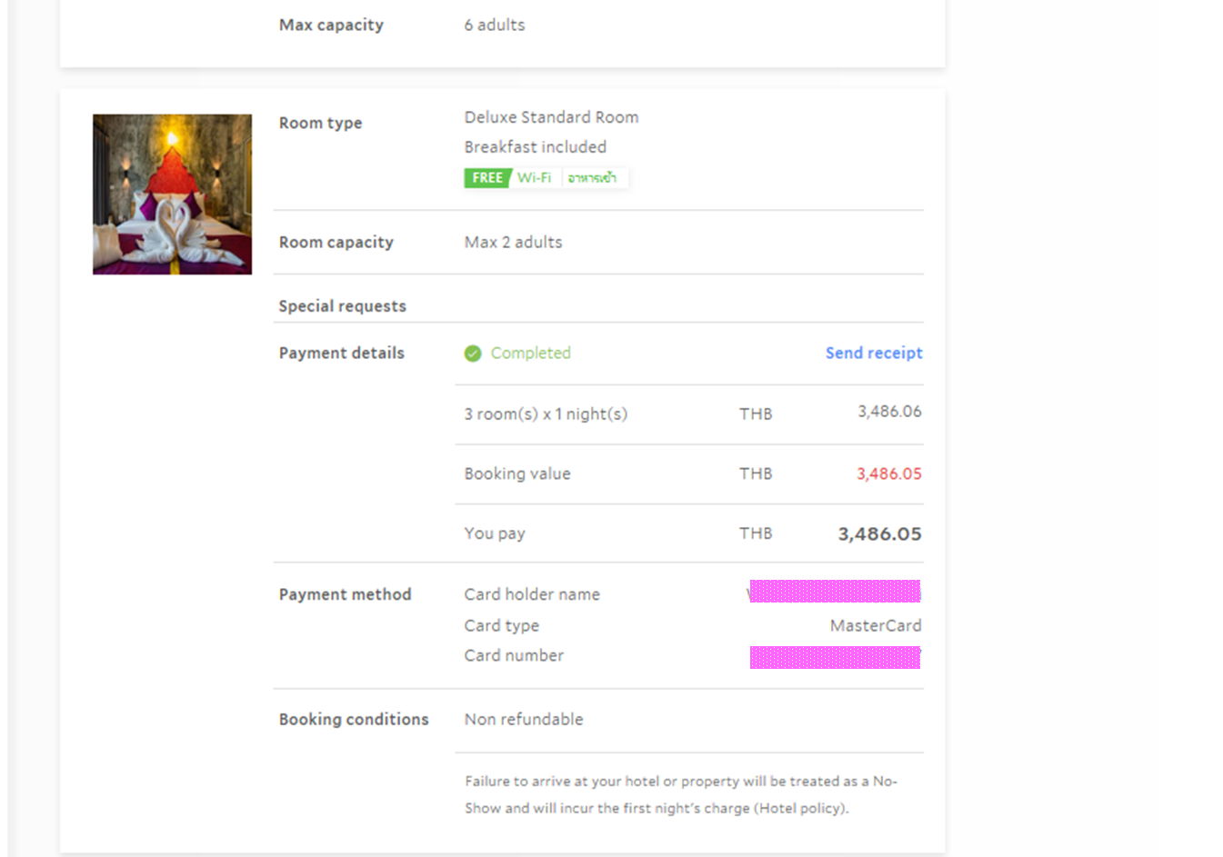Click the Max 2 adults capacity value
This screenshot has width=1223, height=857.
tap(514, 242)
